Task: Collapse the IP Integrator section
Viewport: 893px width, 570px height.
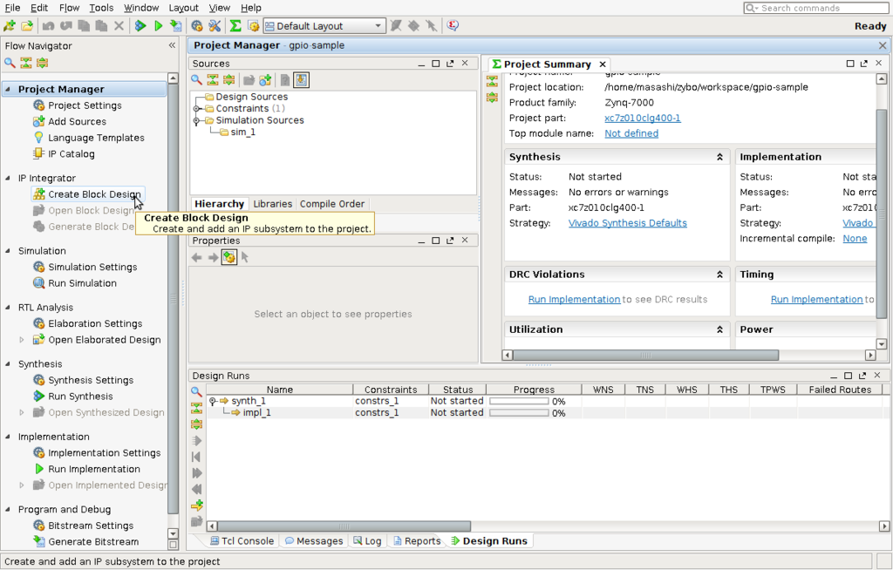Action: pos(8,178)
